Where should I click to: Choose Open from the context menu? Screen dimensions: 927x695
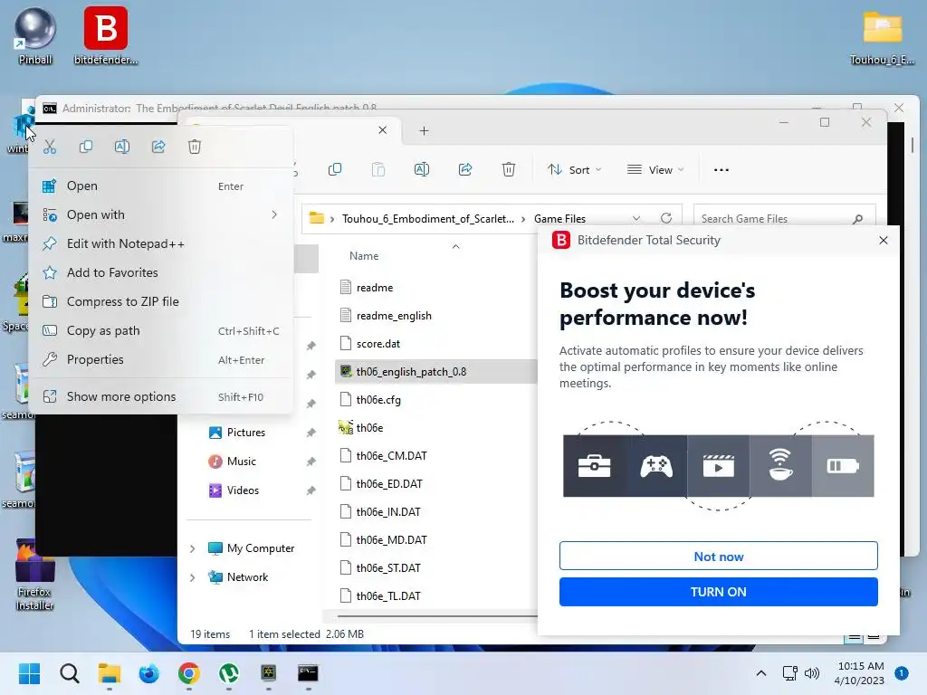click(161, 186)
